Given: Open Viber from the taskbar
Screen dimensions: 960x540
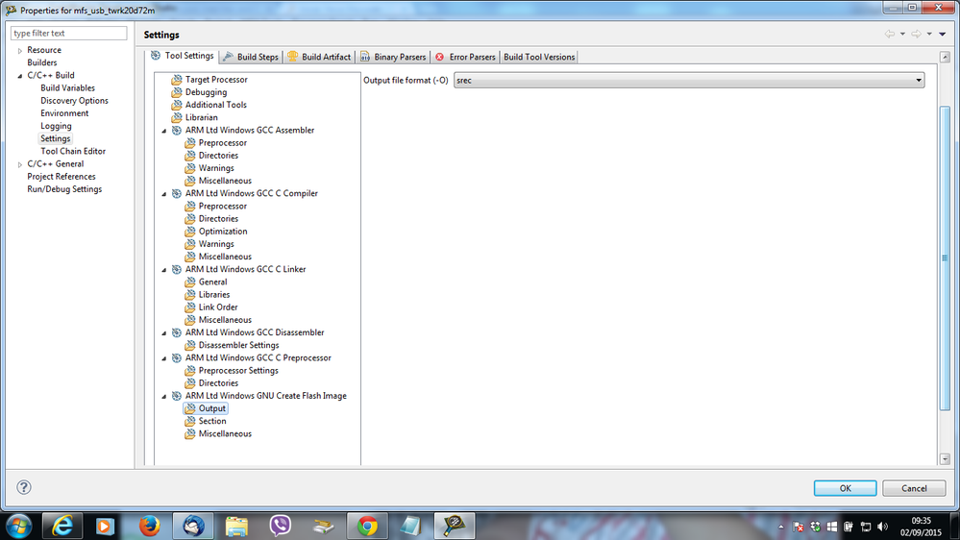Looking at the screenshot, I should [x=280, y=526].
